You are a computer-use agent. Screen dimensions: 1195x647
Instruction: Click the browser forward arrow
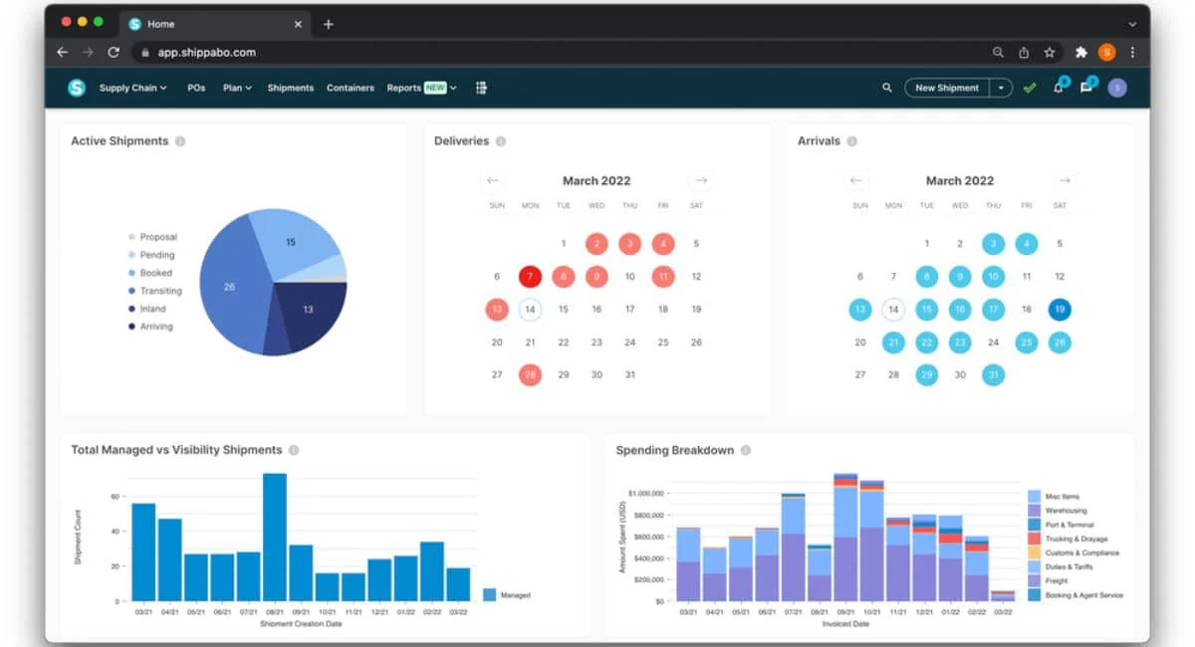(x=88, y=52)
